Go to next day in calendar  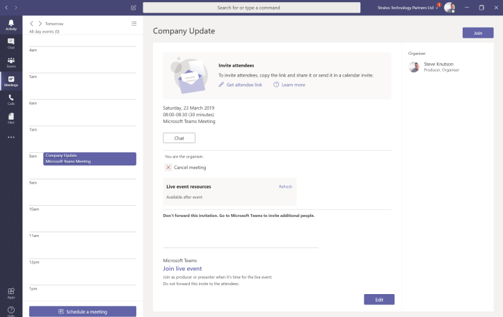coord(40,24)
